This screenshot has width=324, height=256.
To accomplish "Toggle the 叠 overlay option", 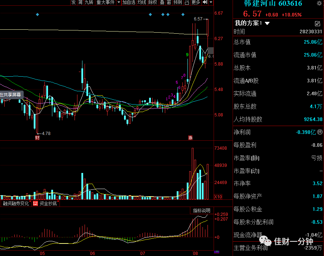I will click(x=162, y=2).
